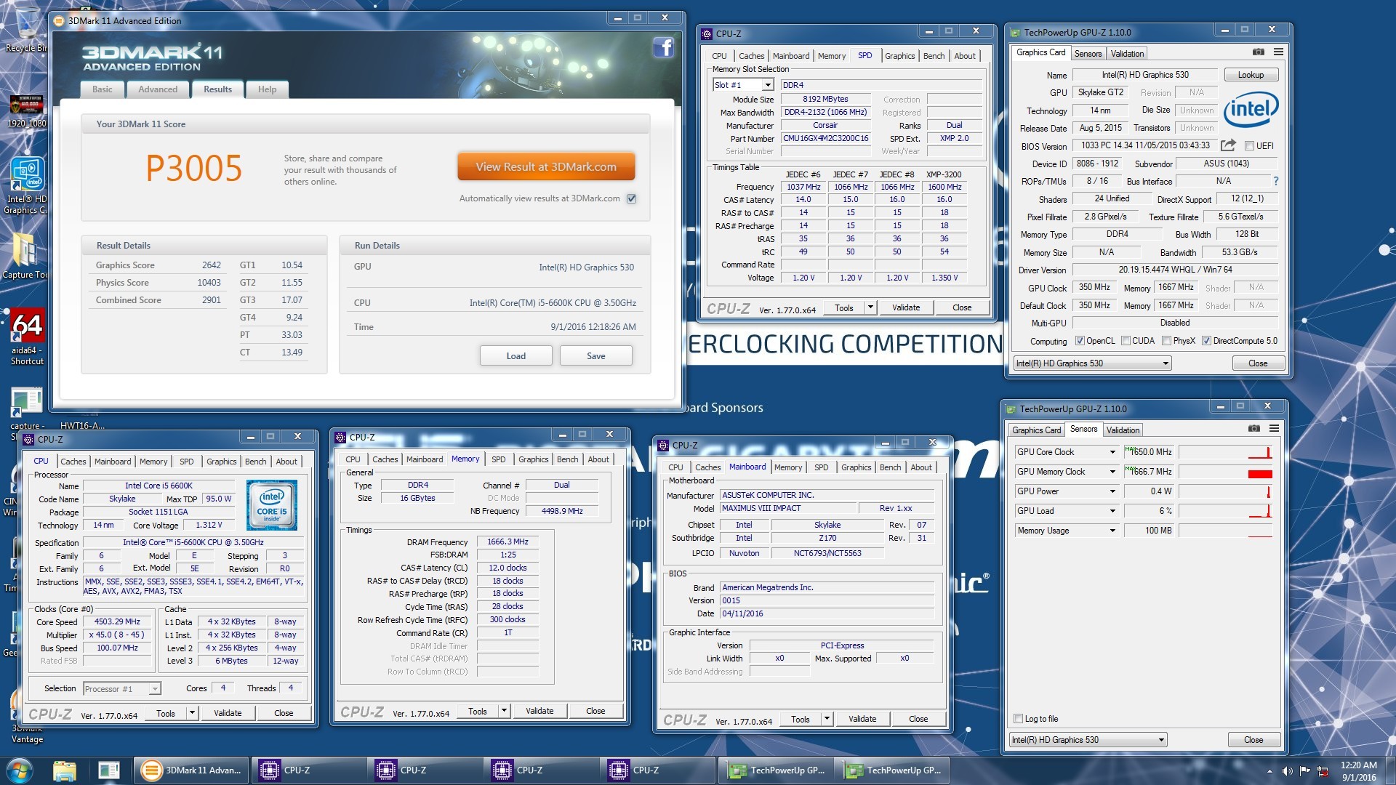Screen dimensions: 1396x785
Task: Click the GPU Load sensor graph
Action: click(x=1226, y=511)
